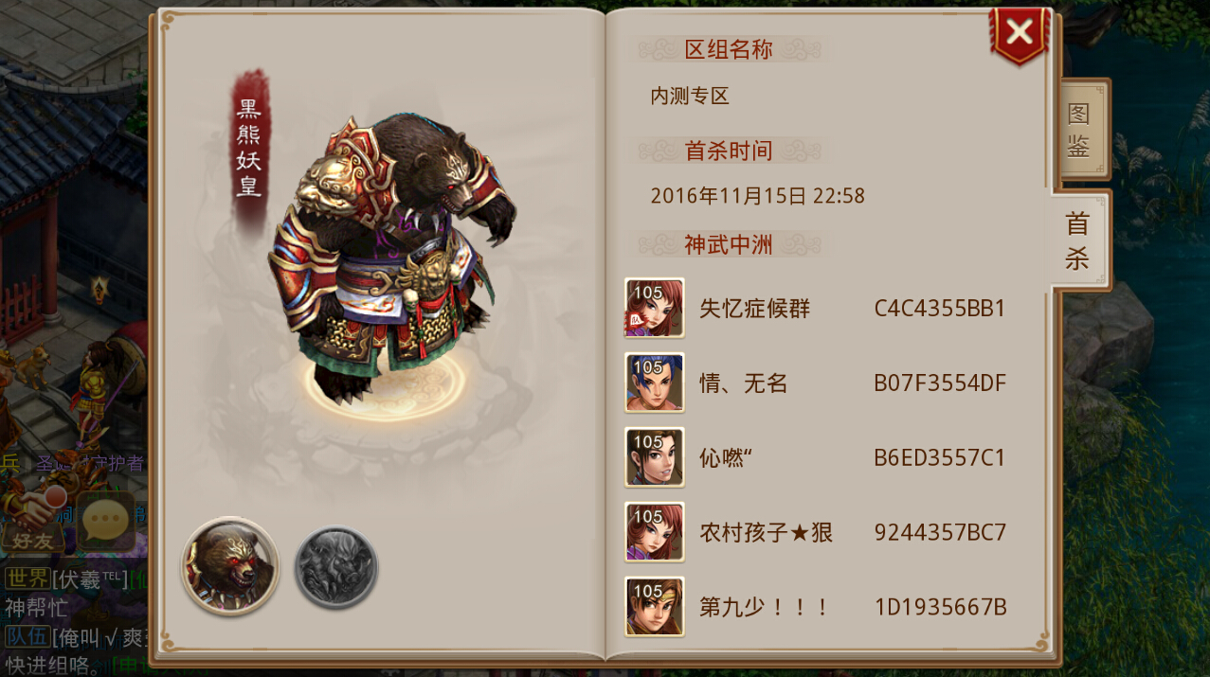The image size is (1210, 677).
Task: Switch to the 图鉴 tab
Action: tap(1081, 129)
